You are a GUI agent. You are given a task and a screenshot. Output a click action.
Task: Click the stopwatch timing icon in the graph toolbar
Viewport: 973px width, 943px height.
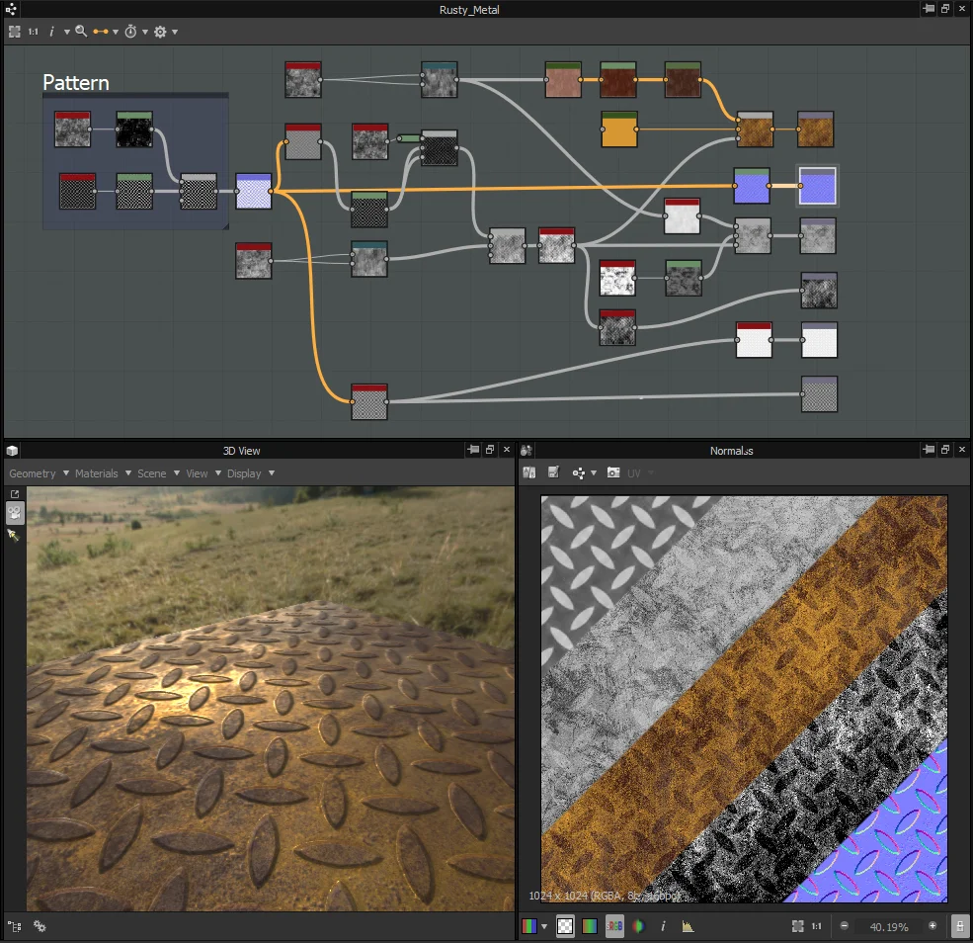click(x=130, y=31)
